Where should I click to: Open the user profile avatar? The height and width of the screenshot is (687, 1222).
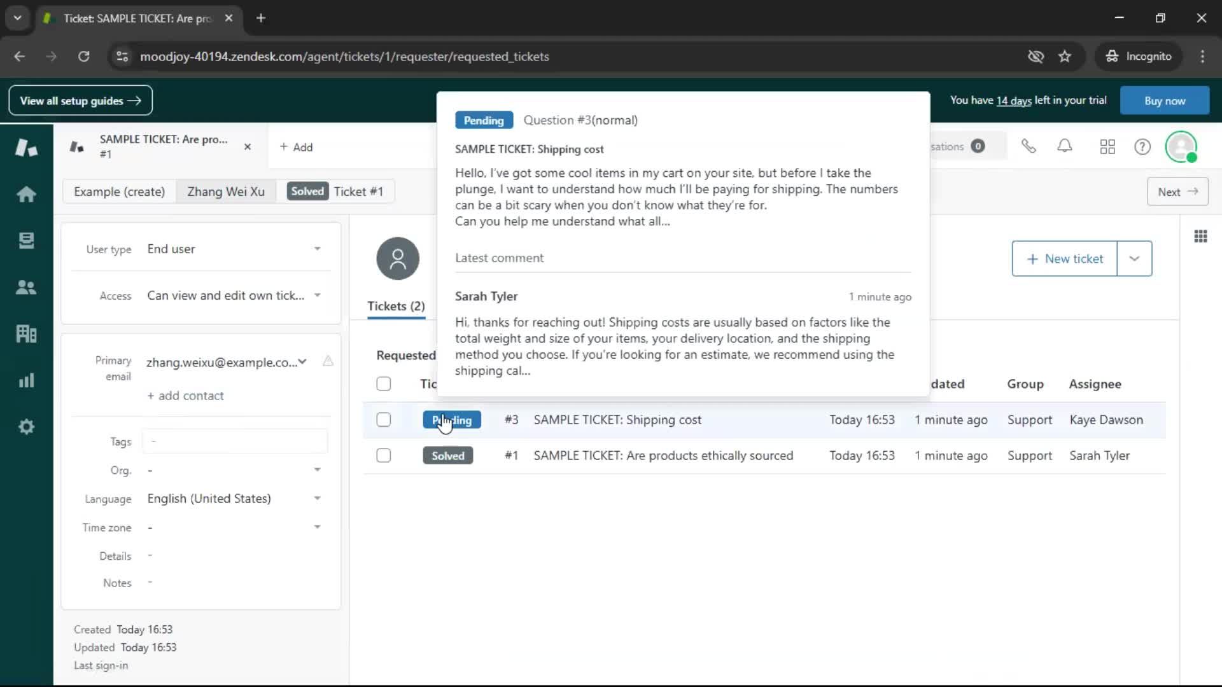click(1181, 147)
